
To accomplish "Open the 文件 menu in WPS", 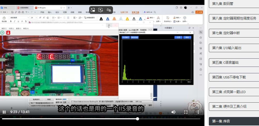I will point(4,12).
